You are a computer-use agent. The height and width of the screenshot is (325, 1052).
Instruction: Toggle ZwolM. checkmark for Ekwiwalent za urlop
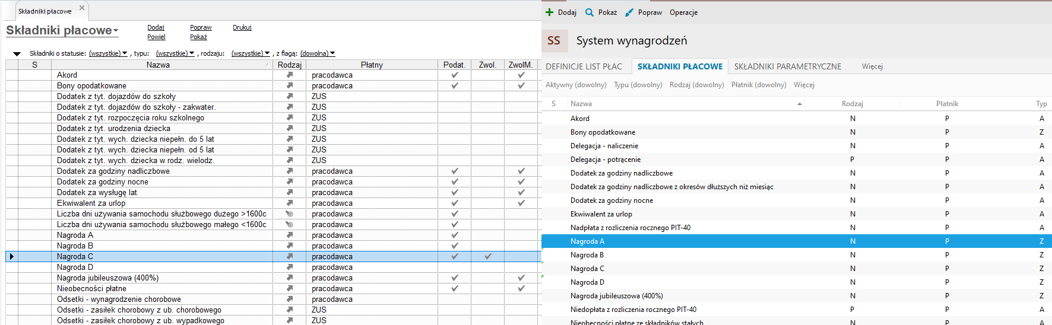point(521,203)
